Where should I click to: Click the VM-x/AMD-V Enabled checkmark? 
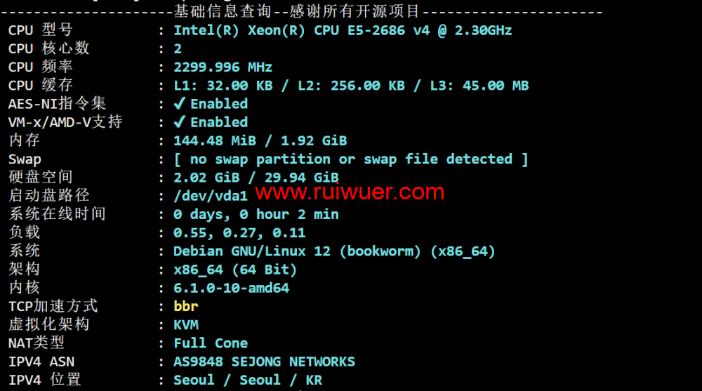pos(180,122)
